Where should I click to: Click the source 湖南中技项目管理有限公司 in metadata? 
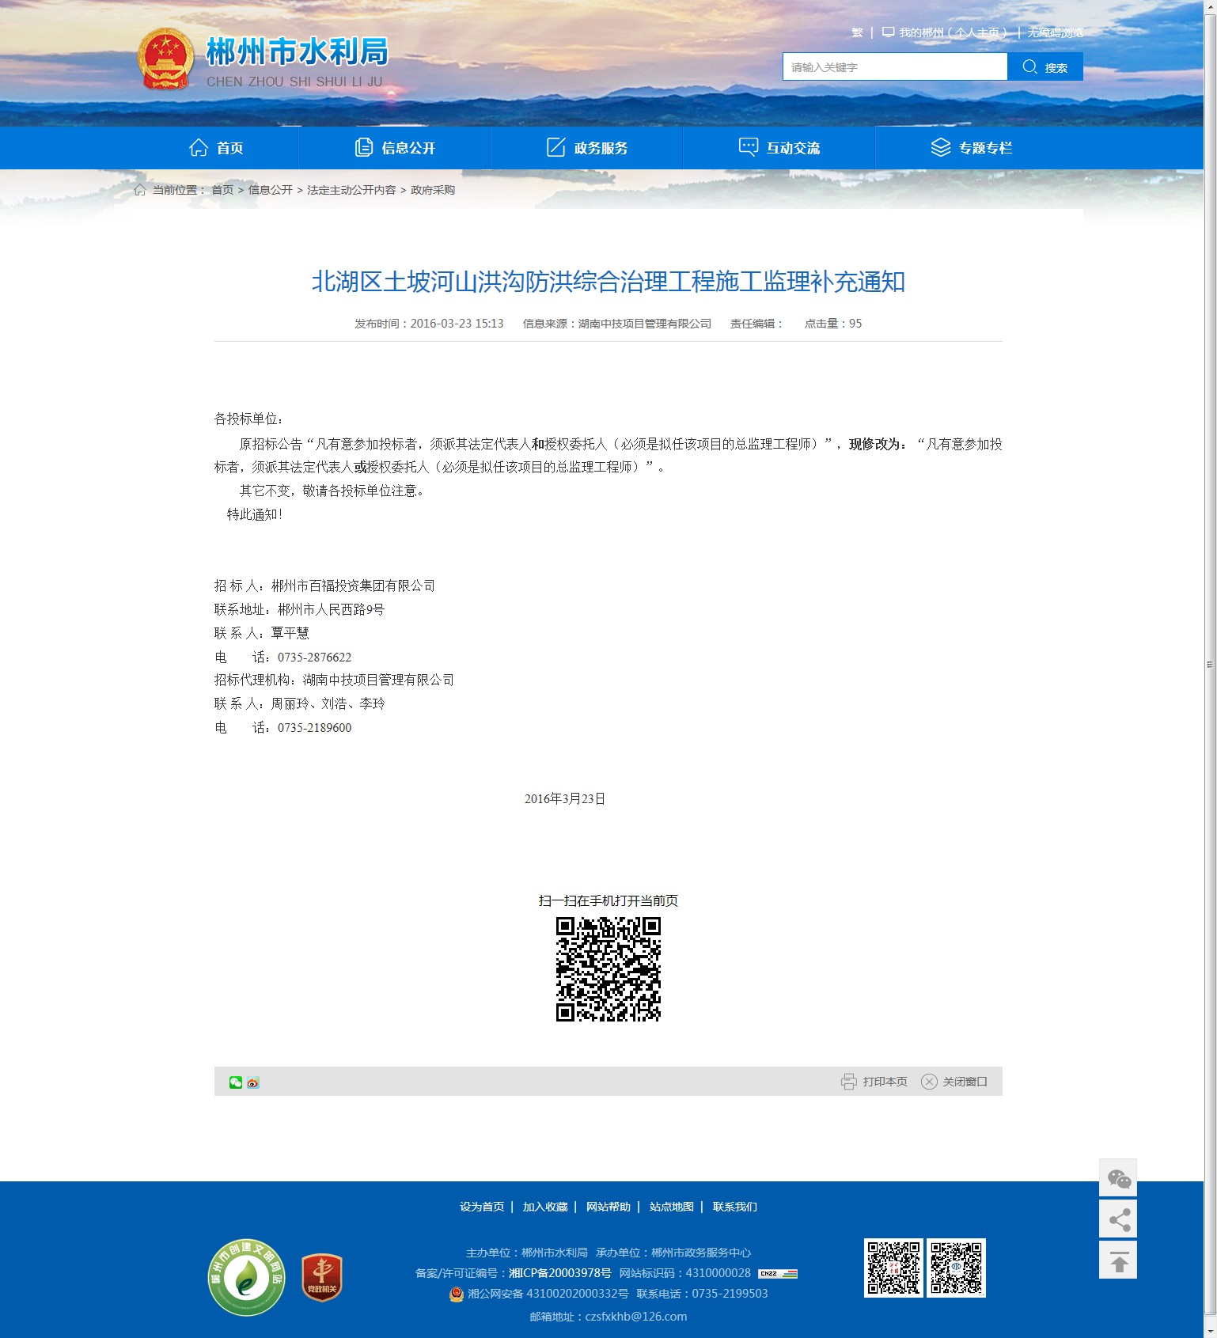[x=645, y=324]
